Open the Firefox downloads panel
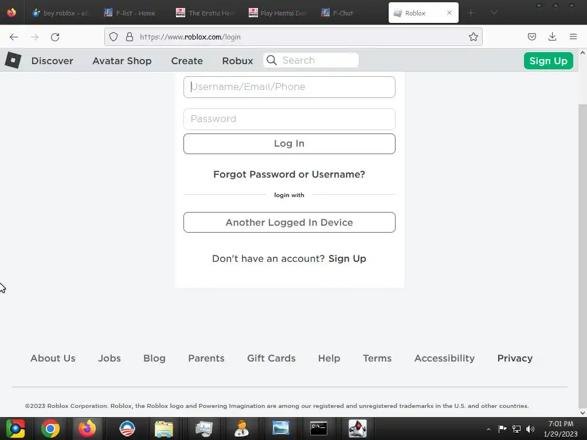 point(552,37)
